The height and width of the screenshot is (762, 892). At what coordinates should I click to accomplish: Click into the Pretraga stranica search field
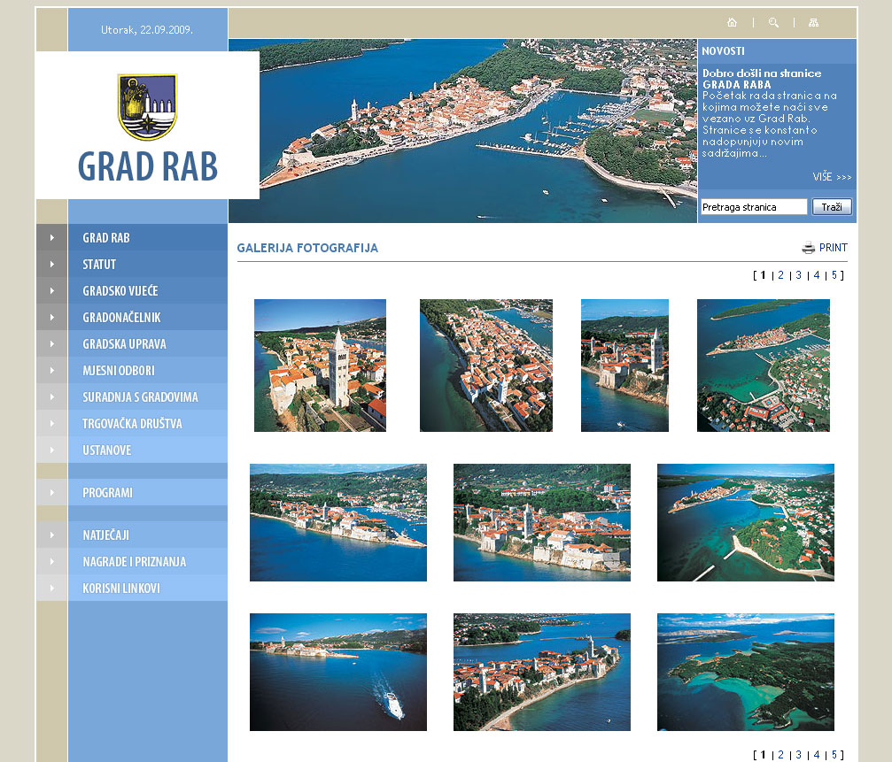[x=753, y=207]
